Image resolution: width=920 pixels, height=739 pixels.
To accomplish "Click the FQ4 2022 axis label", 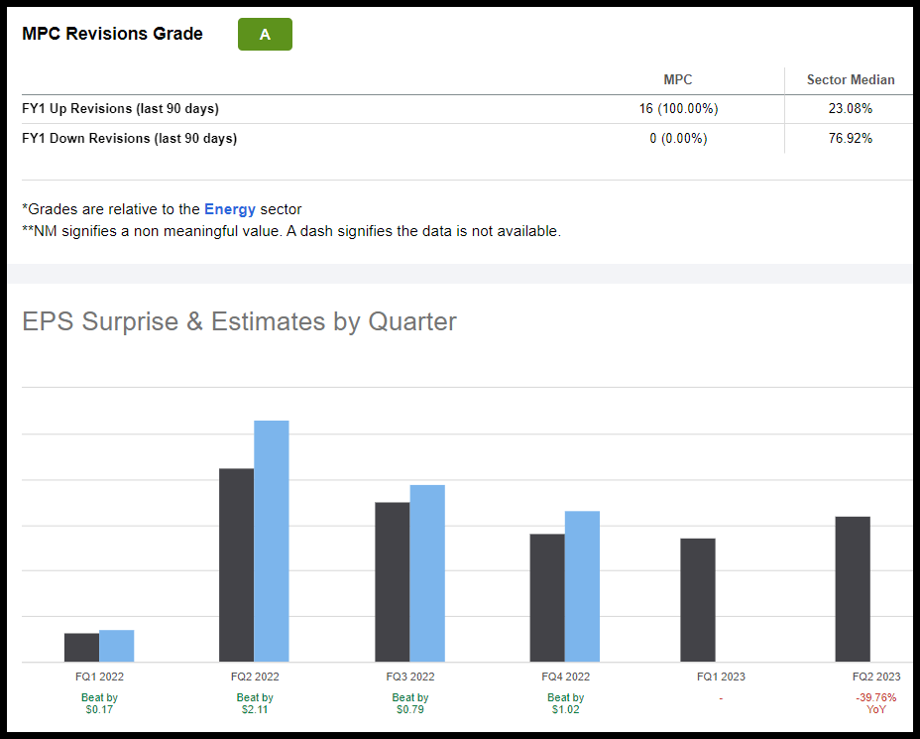I will click(x=566, y=677).
